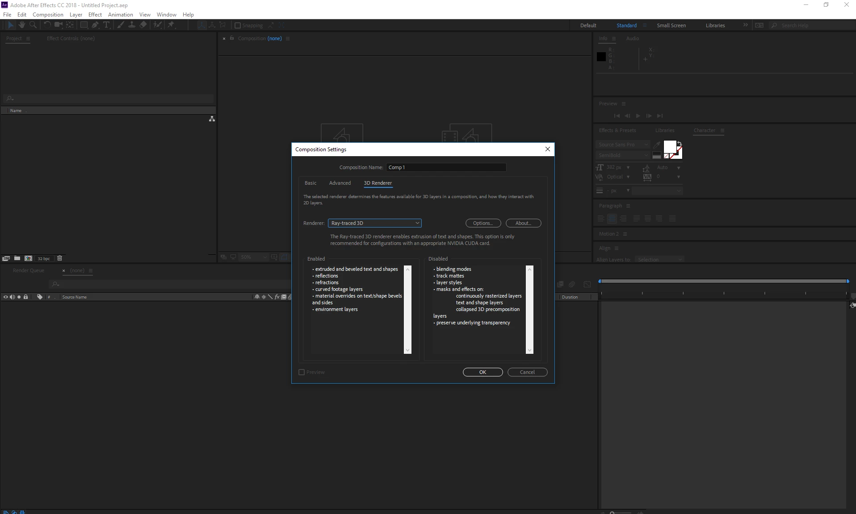
Task: Select the Rotation tool
Action: click(x=47, y=25)
